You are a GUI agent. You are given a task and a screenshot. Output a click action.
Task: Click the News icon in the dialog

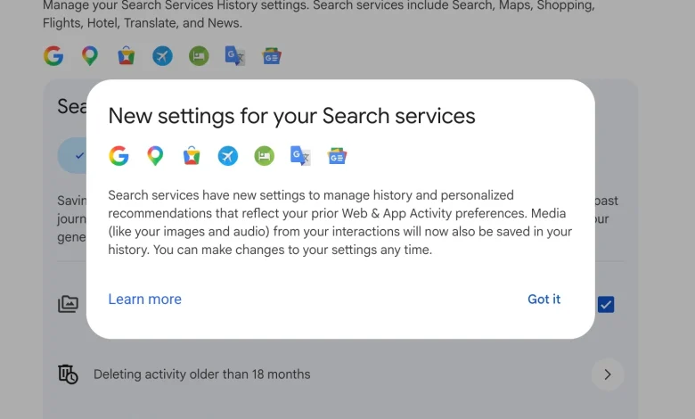[337, 156]
